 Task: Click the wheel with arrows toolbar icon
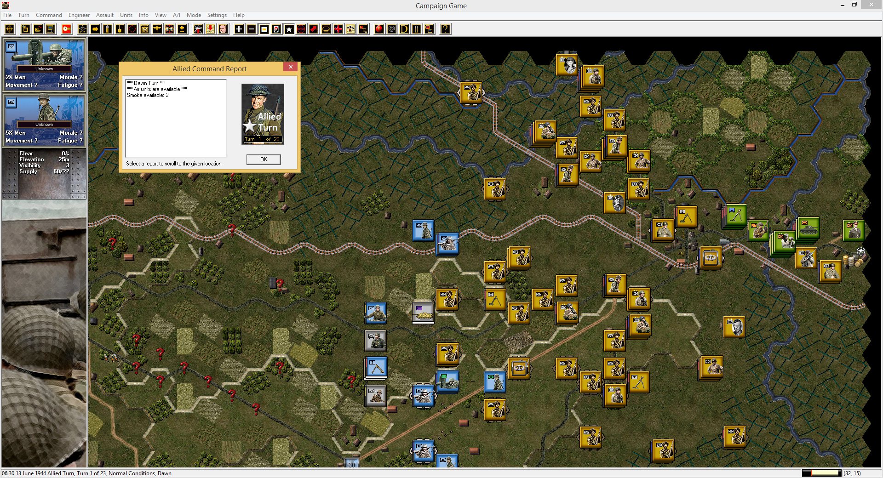[x=83, y=29]
